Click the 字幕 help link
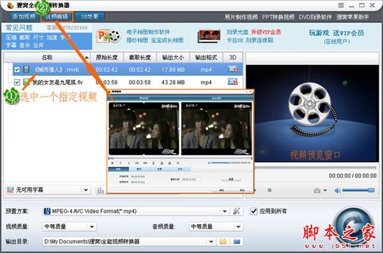The image size is (383, 253). coord(11,45)
